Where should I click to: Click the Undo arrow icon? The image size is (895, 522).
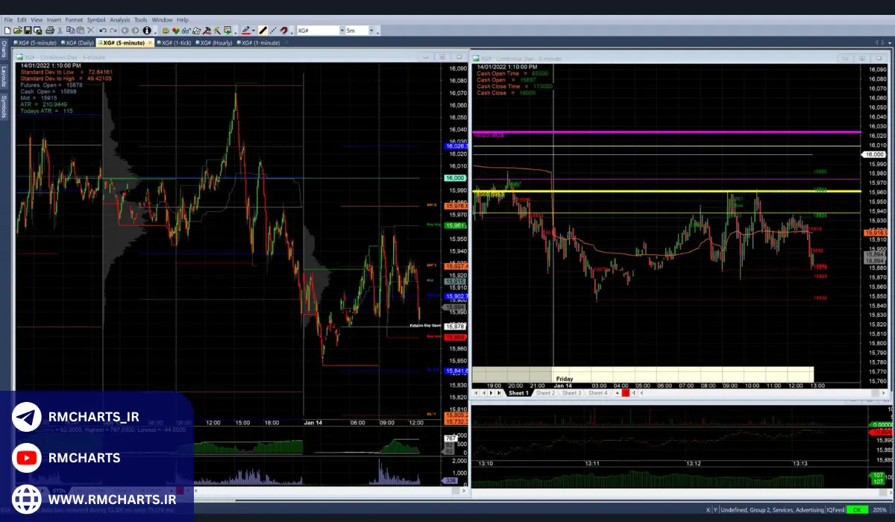[x=103, y=31]
